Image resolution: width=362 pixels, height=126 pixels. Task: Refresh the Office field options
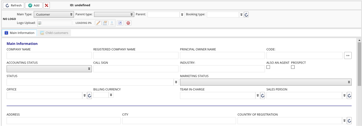click(x=90, y=95)
